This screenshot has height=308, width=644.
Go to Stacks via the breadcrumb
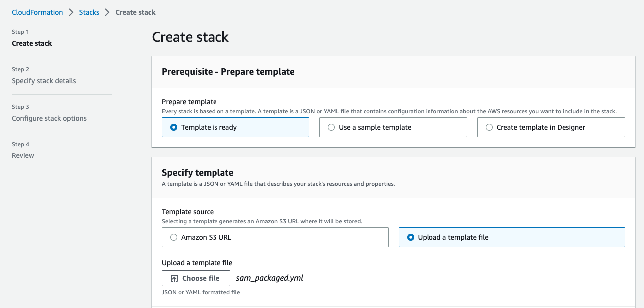[89, 12]
